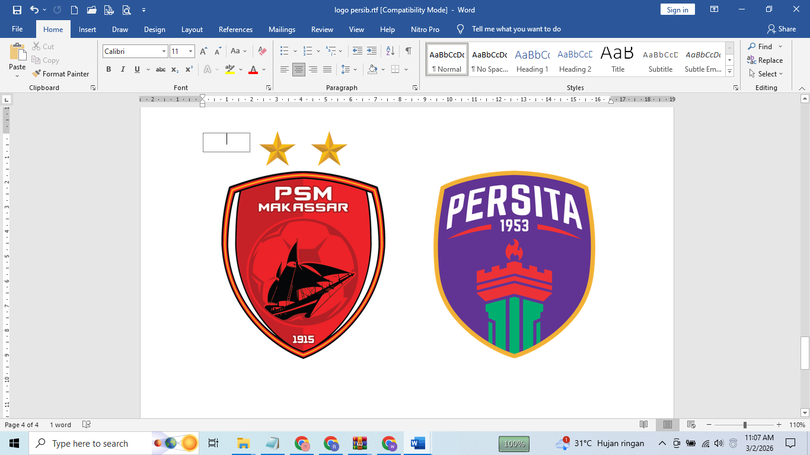Select center alignment
The image size is (810, 455).
coord(299,69)
